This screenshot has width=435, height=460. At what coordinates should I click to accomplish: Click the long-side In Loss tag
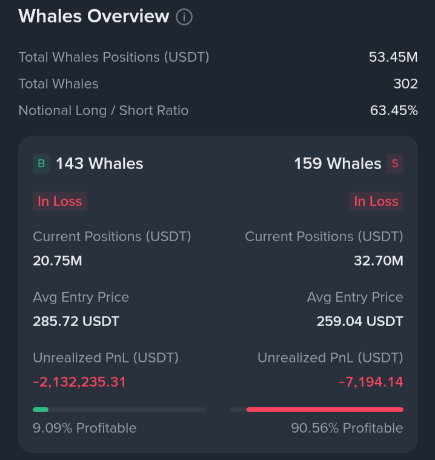point(60,201)
